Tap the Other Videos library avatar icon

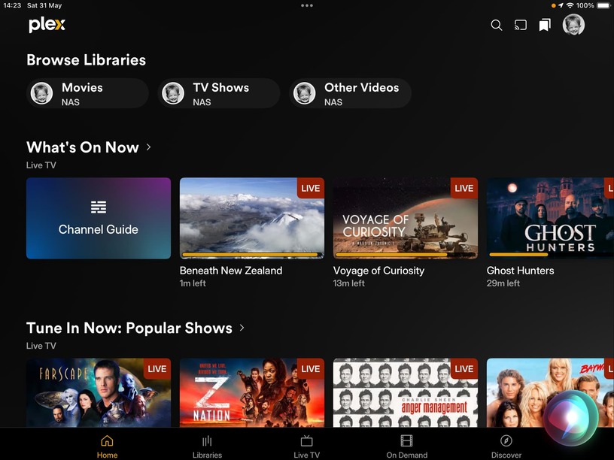point(304,93)
